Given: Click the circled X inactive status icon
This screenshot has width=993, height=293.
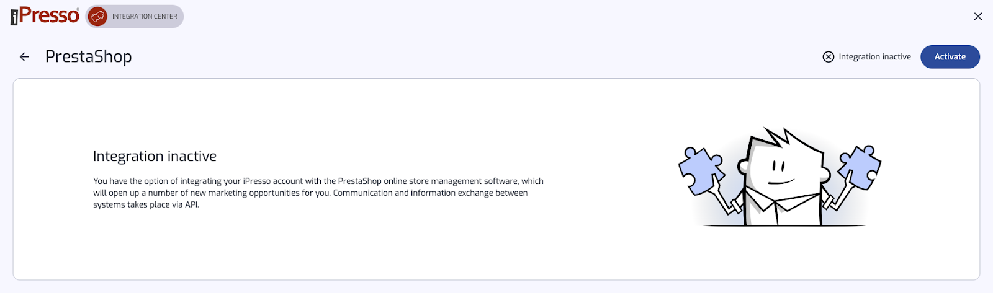Looking at the screenshot, I should pos(829,57).
